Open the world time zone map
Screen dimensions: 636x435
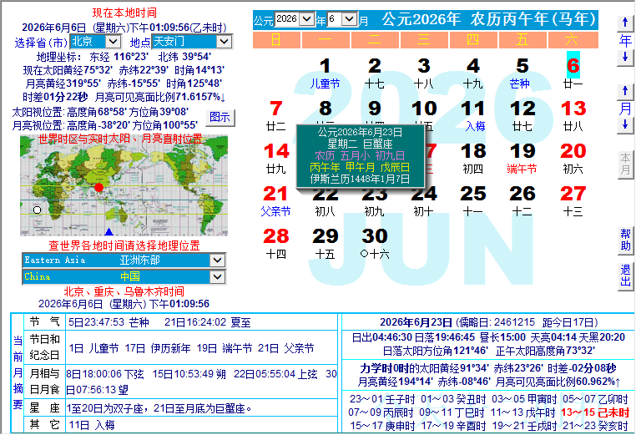124,186
